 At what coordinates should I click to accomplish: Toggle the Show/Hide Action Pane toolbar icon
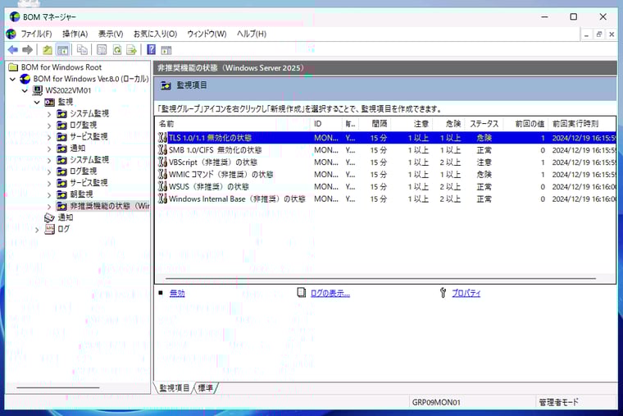166,50
